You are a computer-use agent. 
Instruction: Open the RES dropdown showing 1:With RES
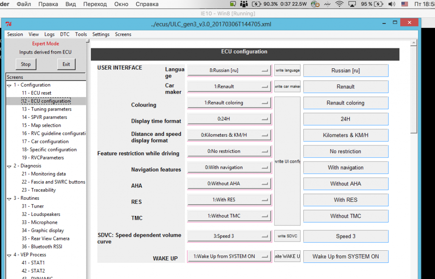pos(229,200)
